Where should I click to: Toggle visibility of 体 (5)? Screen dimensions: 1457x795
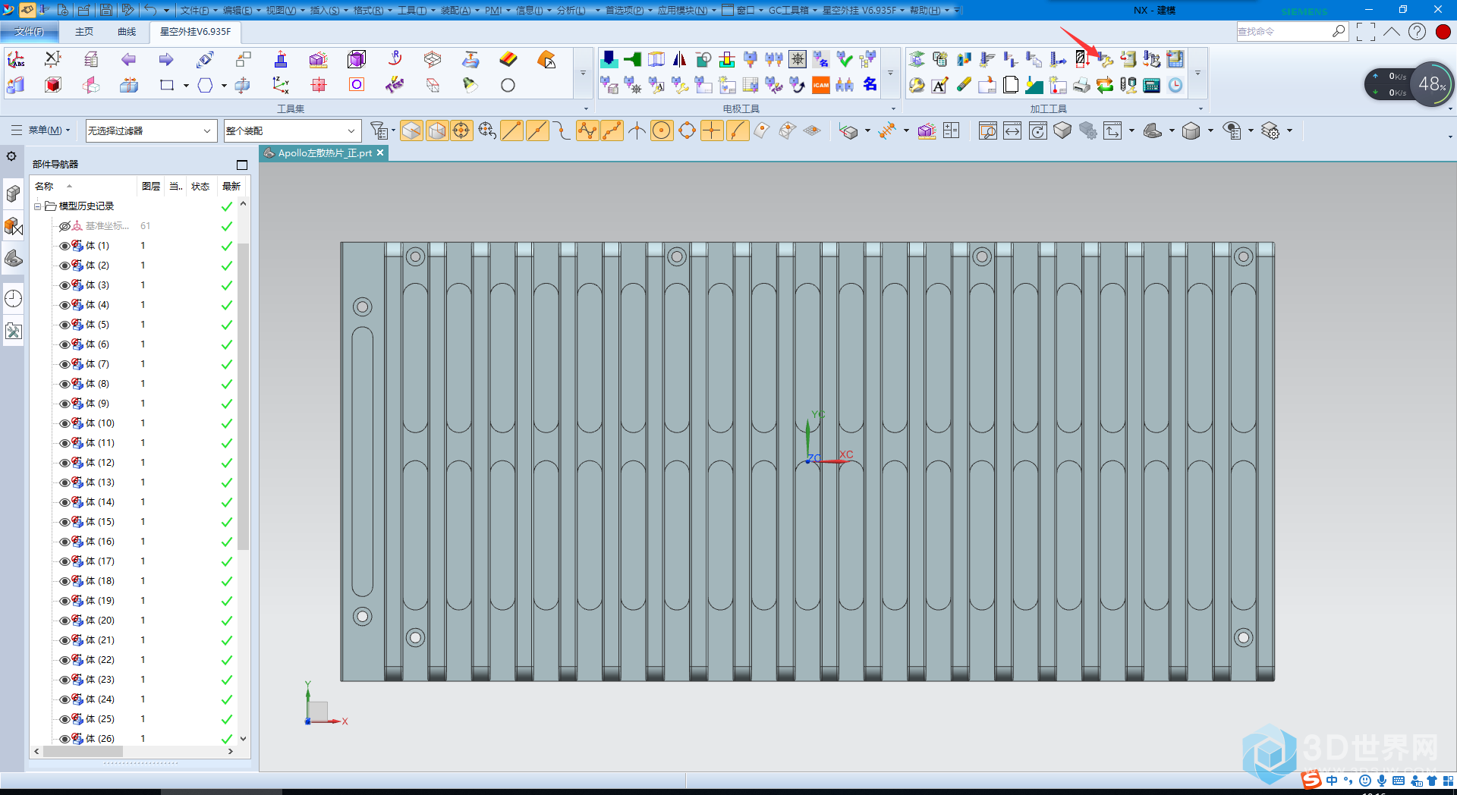[65, 325]
